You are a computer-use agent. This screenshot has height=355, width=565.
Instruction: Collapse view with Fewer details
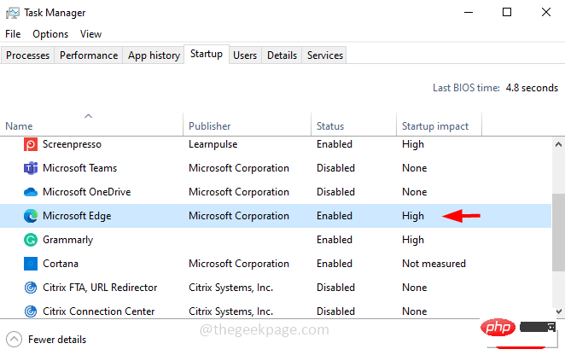tap(56, 340)
